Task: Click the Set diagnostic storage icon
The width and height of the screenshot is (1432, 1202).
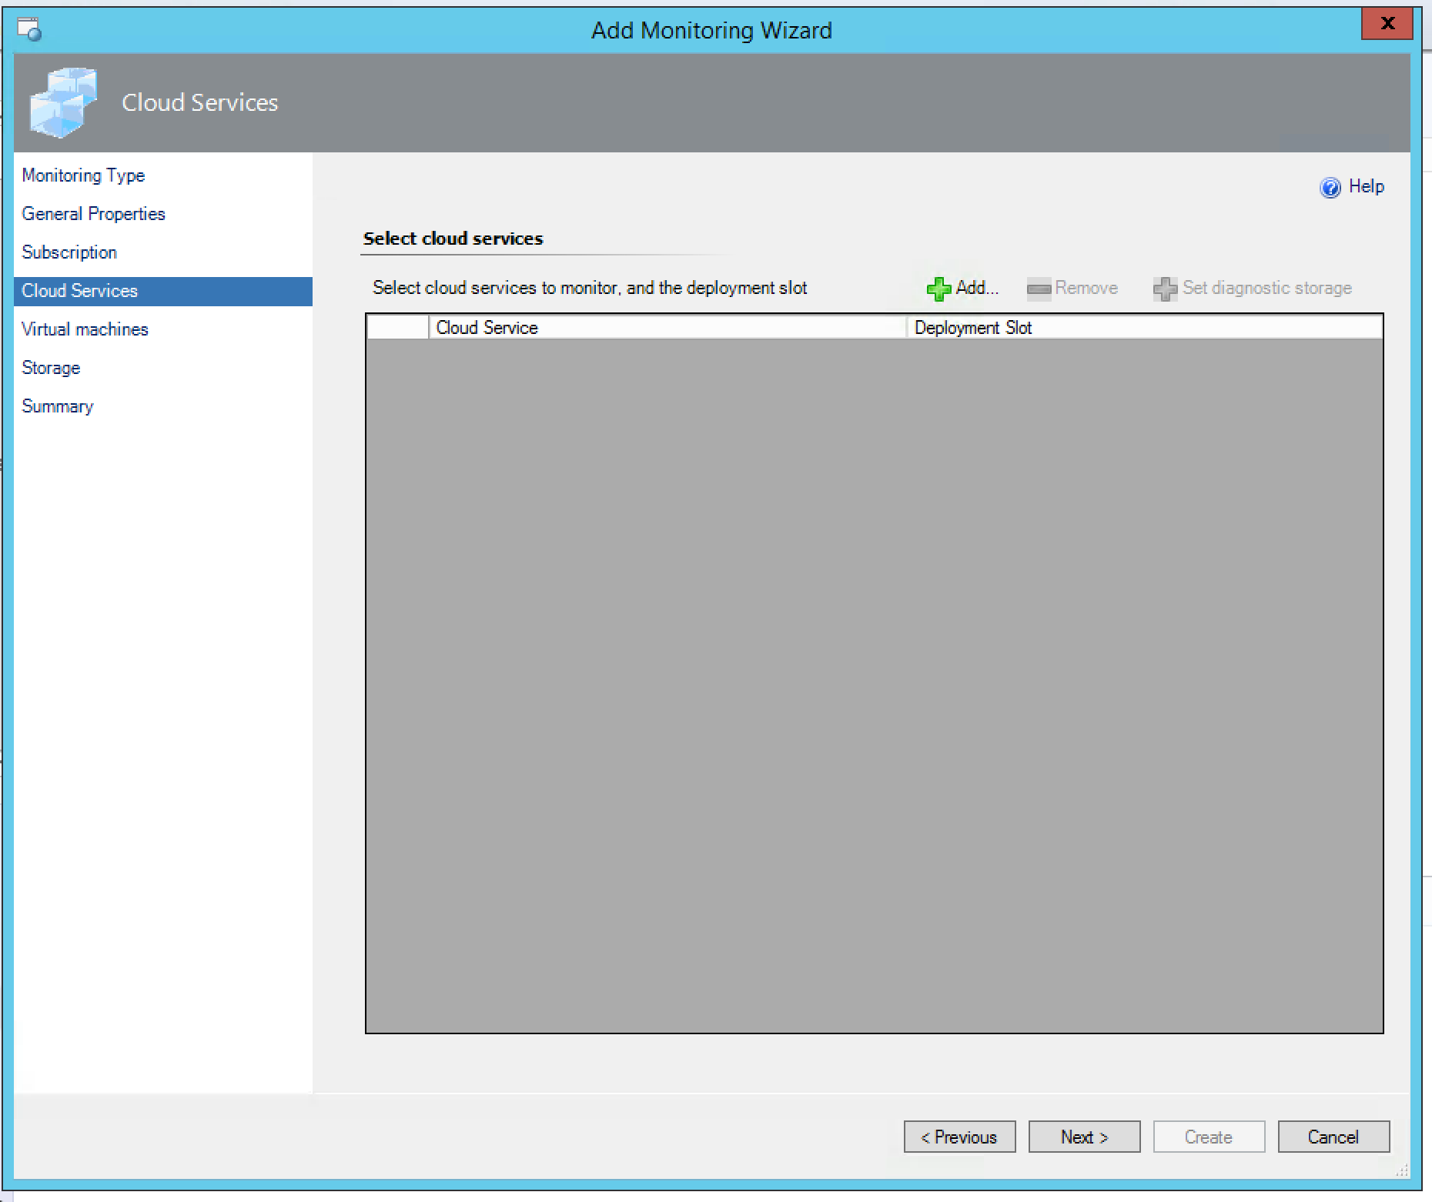Action: click(1165, 289)
